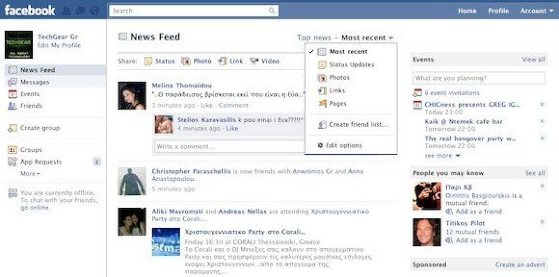Click go online chat link

click(x=34, y=208)
